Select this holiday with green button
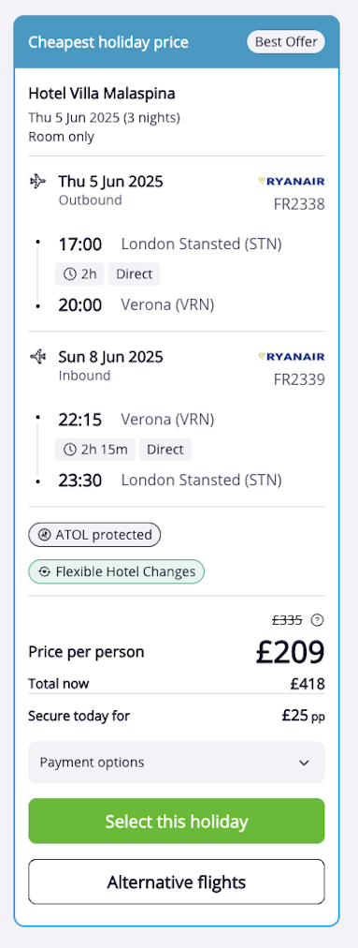Image resolution: width=358 pixels, height=948 pixels. click(x=177, y=821)
